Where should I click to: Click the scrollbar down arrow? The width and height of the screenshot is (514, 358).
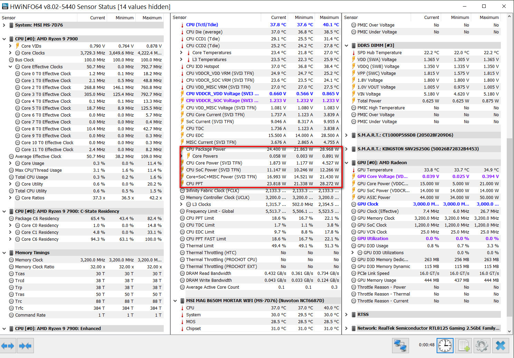(510, 331)
